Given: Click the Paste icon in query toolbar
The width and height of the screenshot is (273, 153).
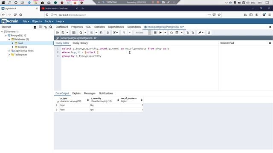Looking at the screenshot, I should (101, 33).
